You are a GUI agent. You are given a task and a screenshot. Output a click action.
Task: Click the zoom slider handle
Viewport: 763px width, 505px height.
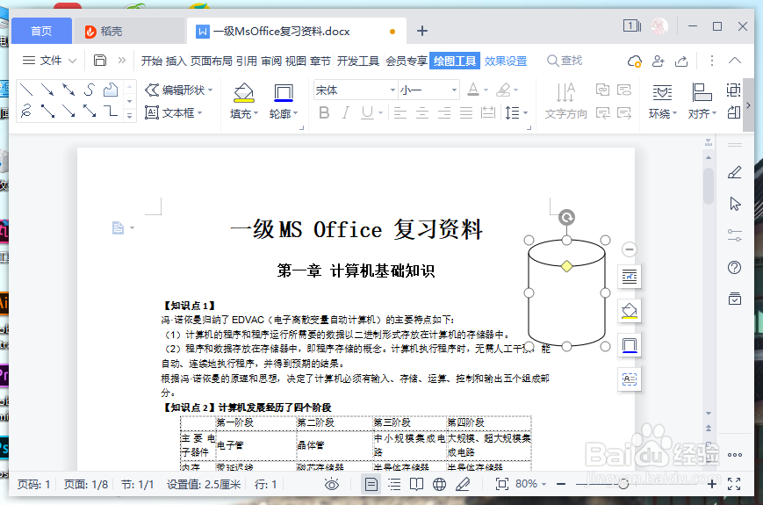(x=623, y=484)
